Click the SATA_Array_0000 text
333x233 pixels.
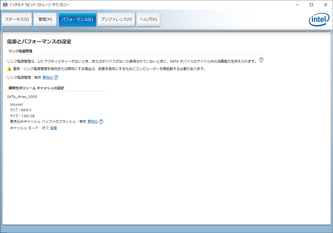click(x=22, y=97)
